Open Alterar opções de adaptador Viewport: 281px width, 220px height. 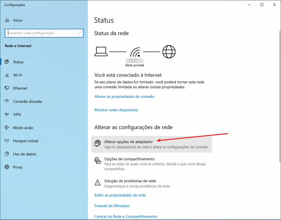pos(128,142)
